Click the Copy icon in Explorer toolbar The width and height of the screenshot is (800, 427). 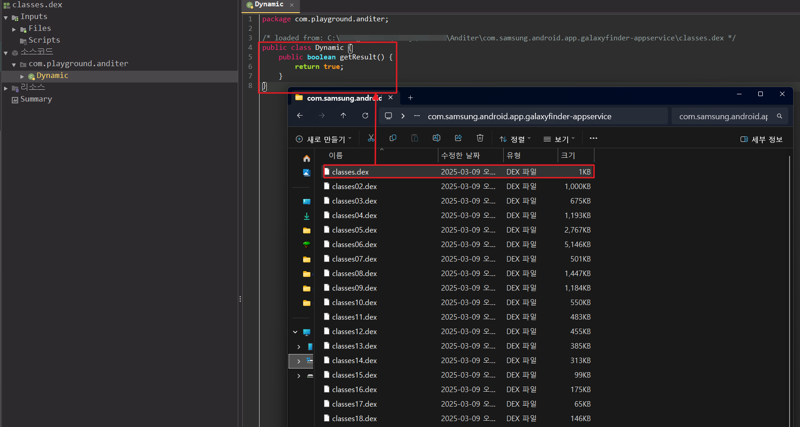[393, 138]
